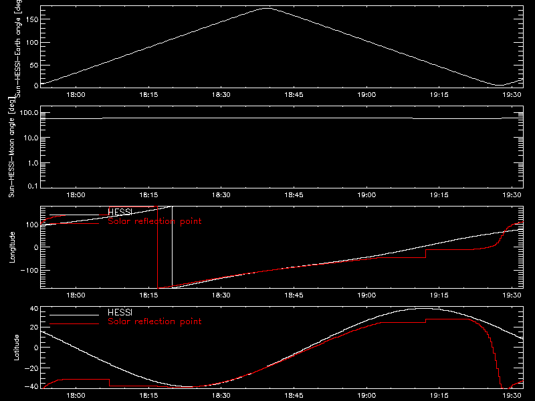Click the Sun-HESSI-Earth angle [deg] axis title

pos(18,49)
